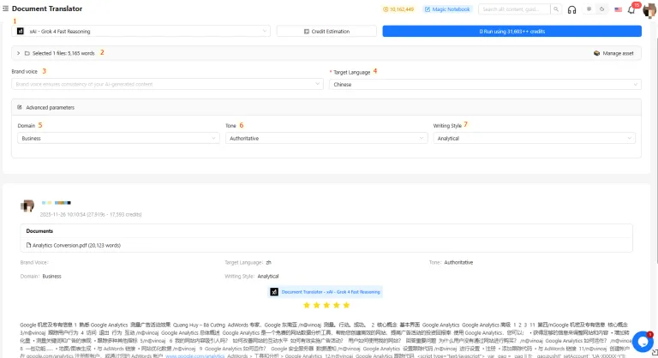
Task: Run translation using 31,693 credits
Action: [x=512, y=31]
